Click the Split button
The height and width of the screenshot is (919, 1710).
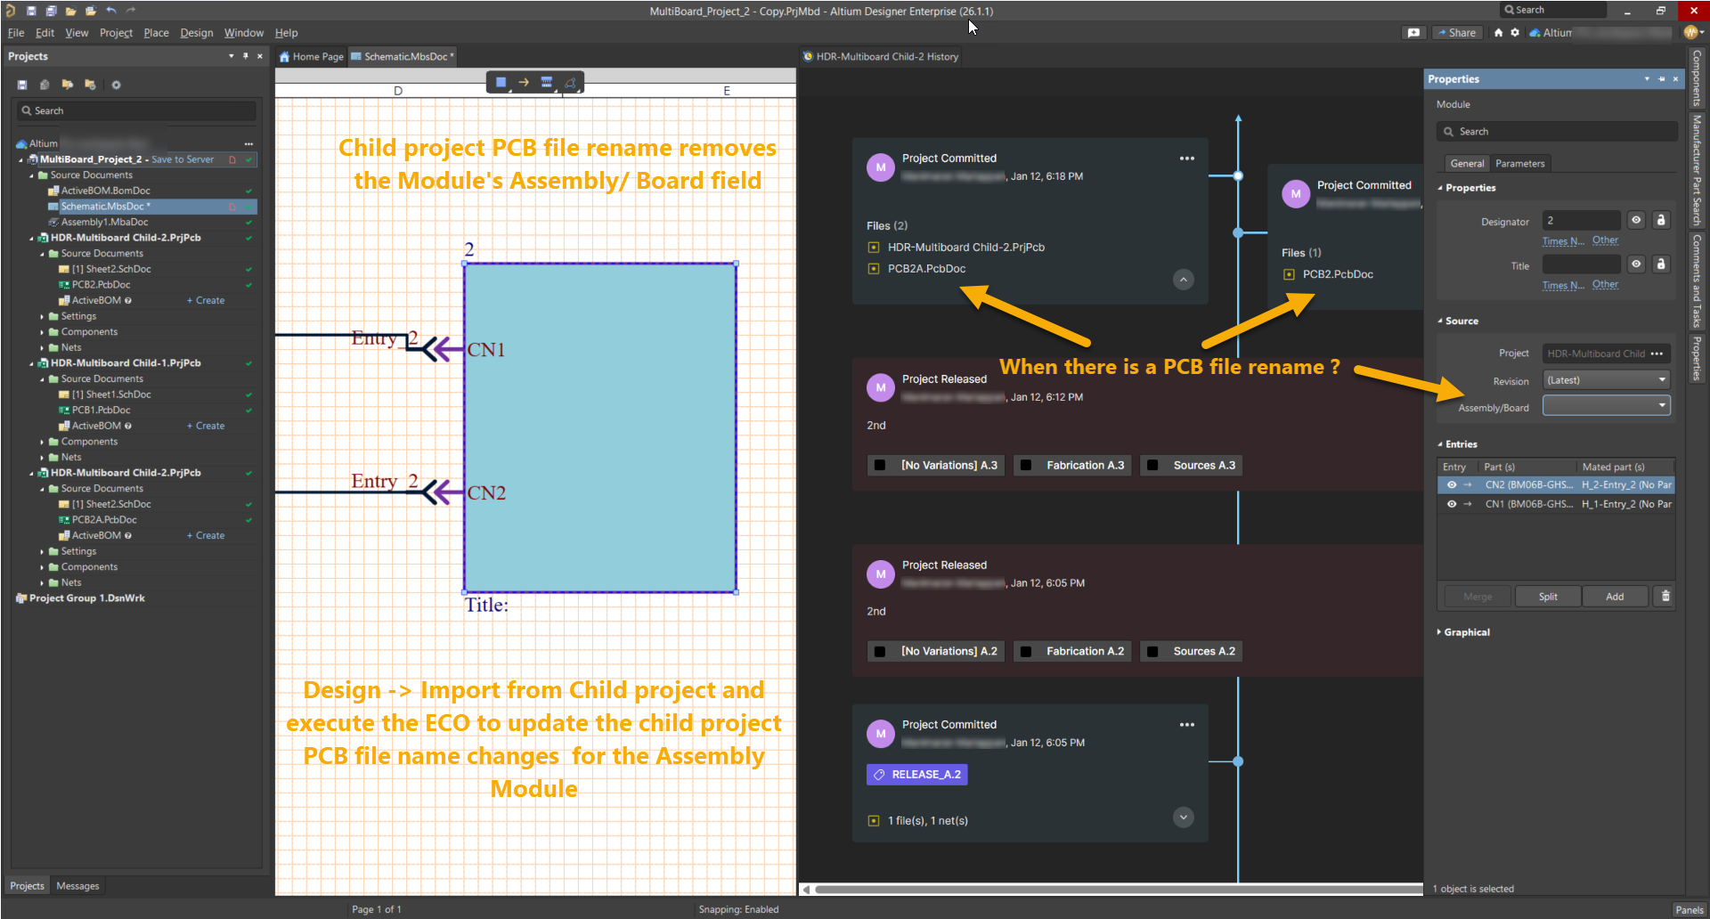[1548, 597]
